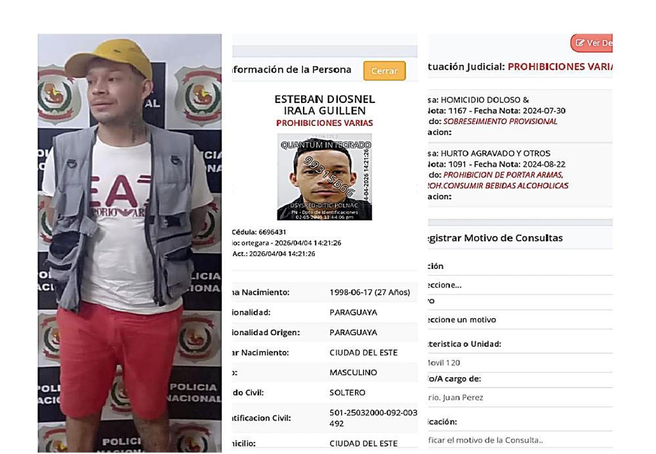656x454 pixels.
Task: Click the Prohibicion de Portar Armas text
Action: pyautogui.click(x=503, y=175)
